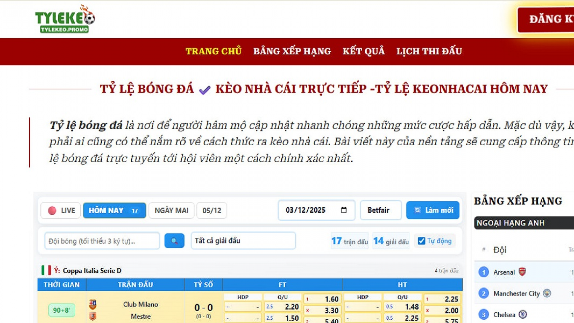Click the Chelsea club crest icon

(523, 314)
